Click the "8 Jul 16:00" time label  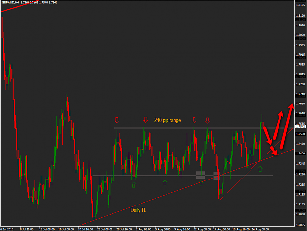click(x=27, y=229)
